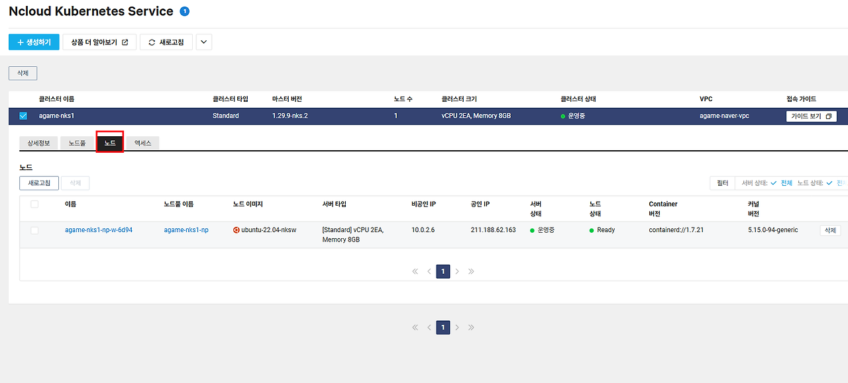
Task: Switch to the 액세스 tab
Action: pos(142,143)
